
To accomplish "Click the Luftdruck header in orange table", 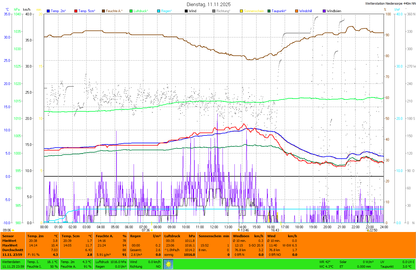I will [x=172, y=236].
